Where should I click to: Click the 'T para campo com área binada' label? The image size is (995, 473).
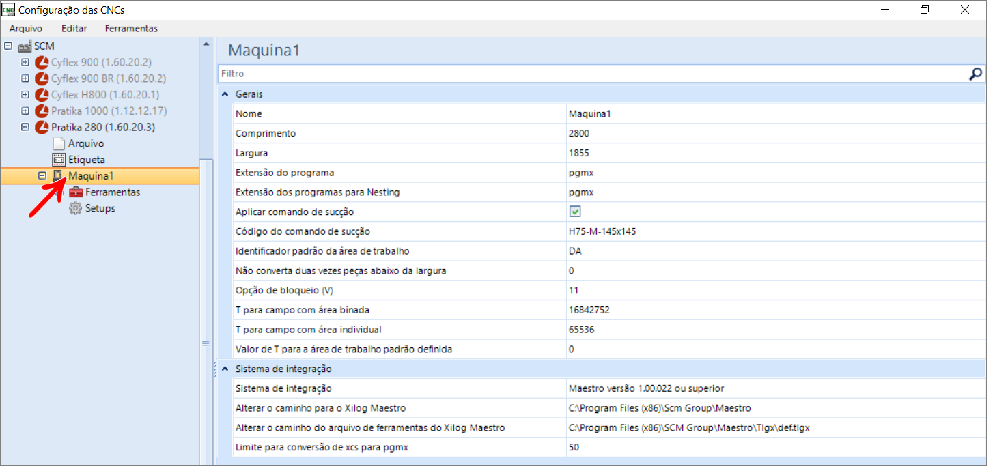(x=302, y=310)
